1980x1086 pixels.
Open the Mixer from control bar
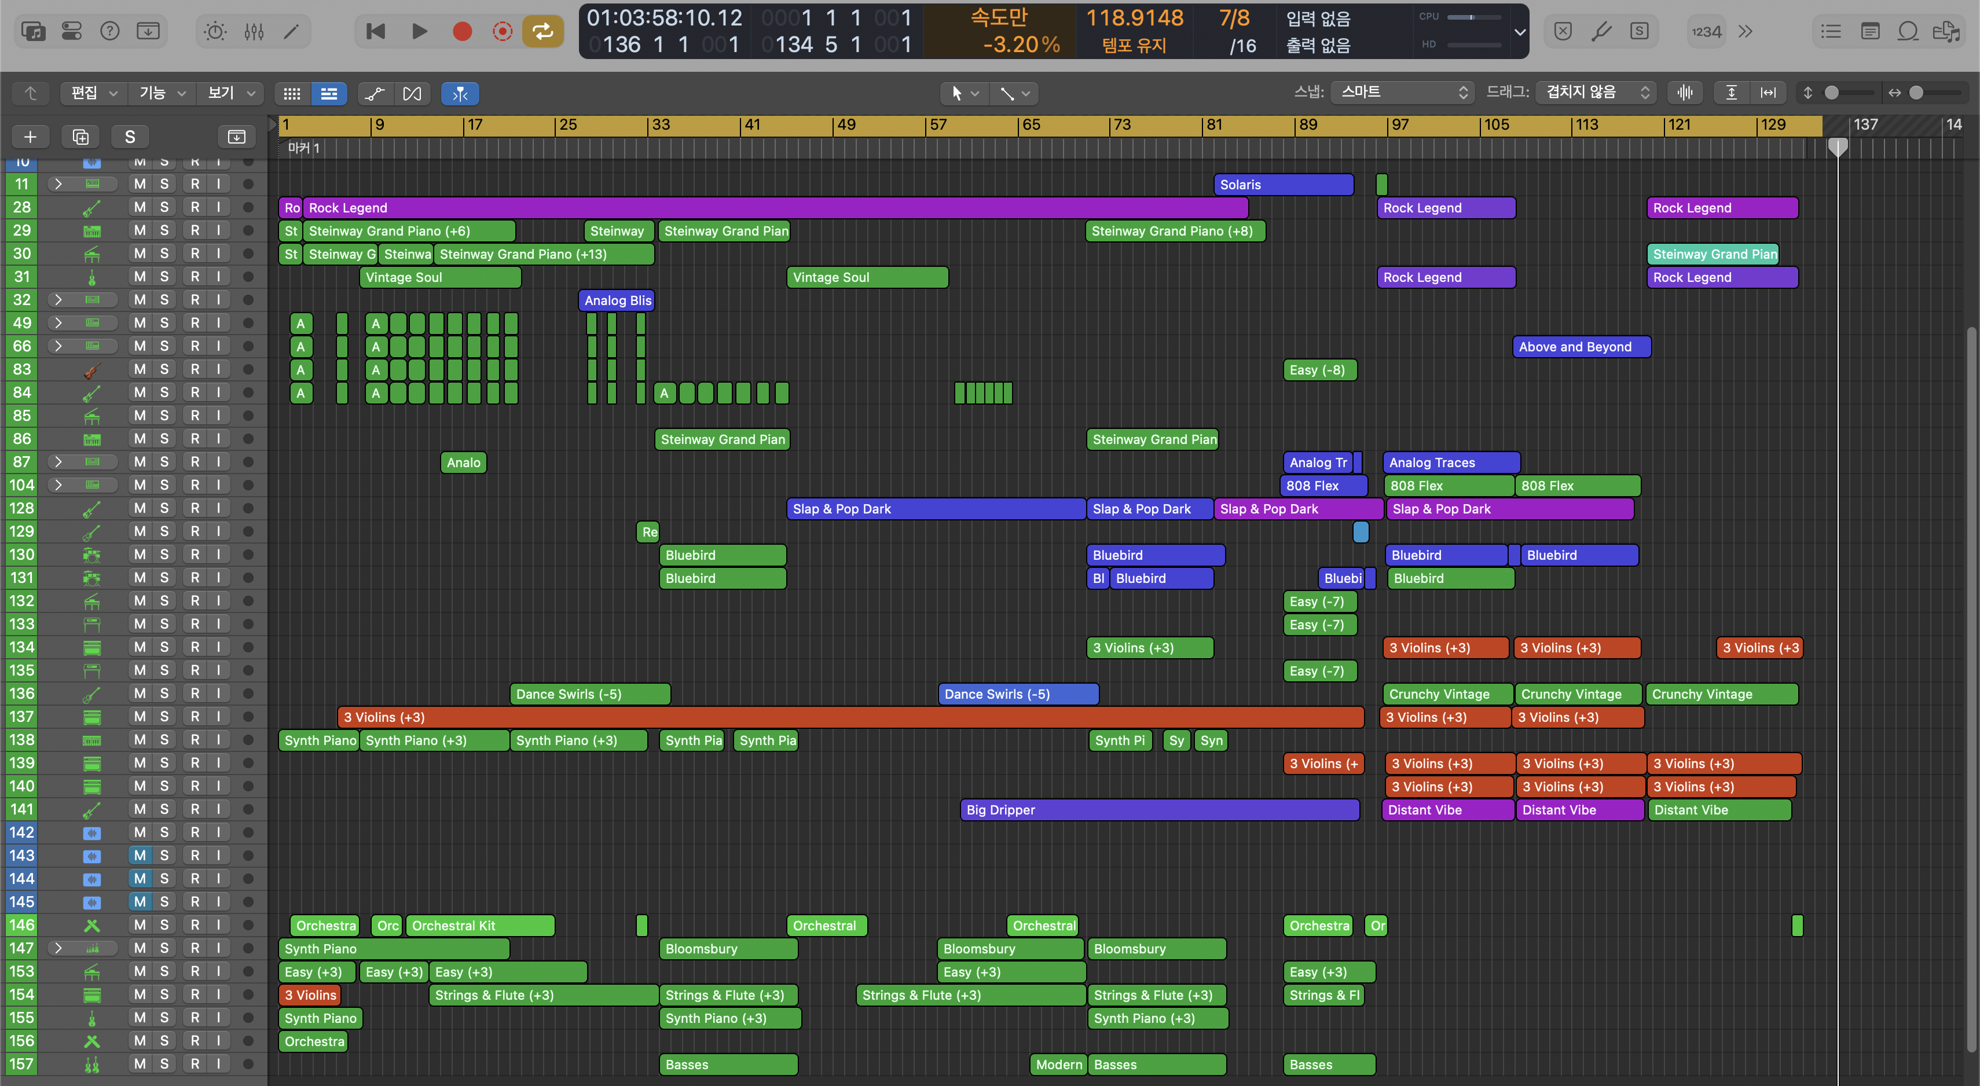pos(254,31)
